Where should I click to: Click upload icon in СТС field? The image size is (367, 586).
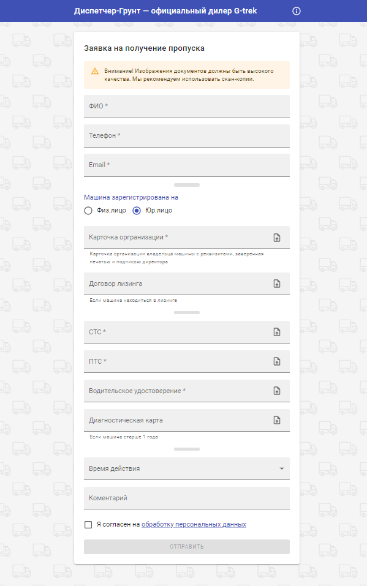point(277,332)
